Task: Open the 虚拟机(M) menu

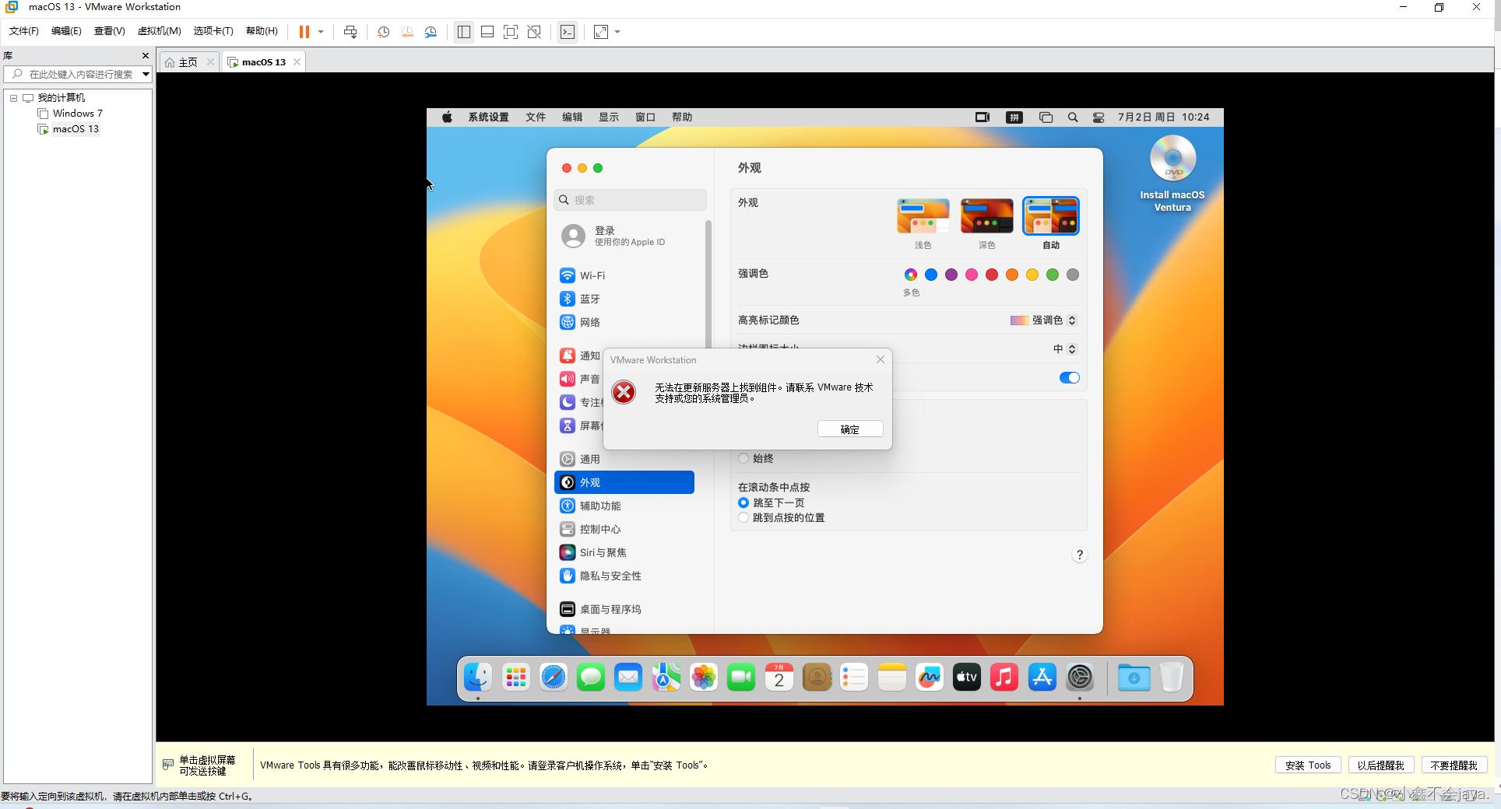Action: tap(159, 31)
